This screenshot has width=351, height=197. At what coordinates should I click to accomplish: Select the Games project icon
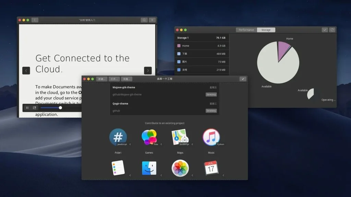point(149,137)
